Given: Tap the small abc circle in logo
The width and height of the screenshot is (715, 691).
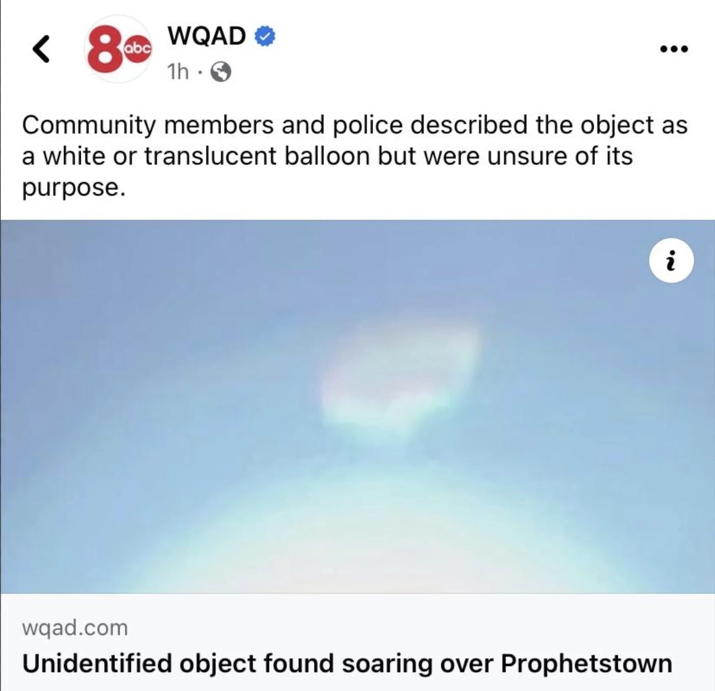Looking at the screenshot, I should pyautogui.click(x=138, y=49).
